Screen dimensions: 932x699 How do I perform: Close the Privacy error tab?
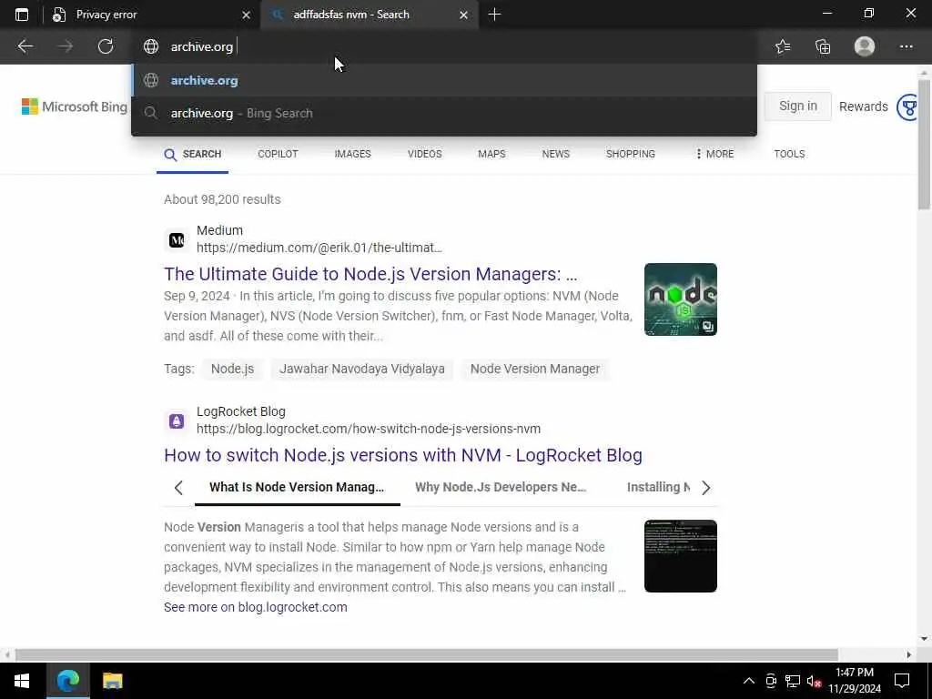[x=246, y=15]
